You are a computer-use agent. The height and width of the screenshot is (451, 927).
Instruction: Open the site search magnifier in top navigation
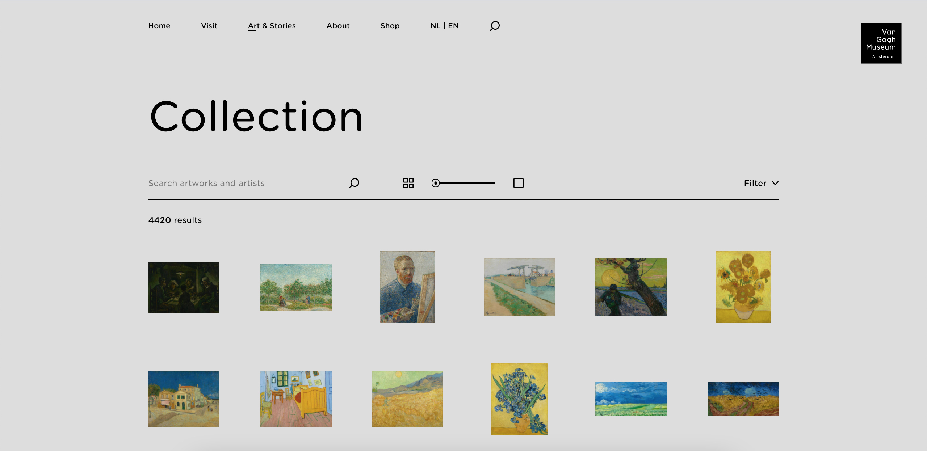pos(495,26)
